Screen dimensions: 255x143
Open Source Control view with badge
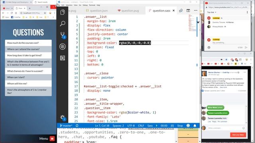pos(63,35)
